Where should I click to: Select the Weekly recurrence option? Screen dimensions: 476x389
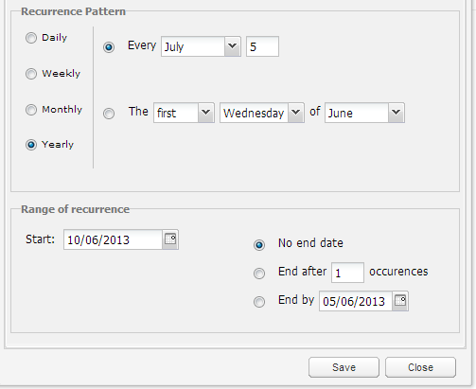point(31,74)
